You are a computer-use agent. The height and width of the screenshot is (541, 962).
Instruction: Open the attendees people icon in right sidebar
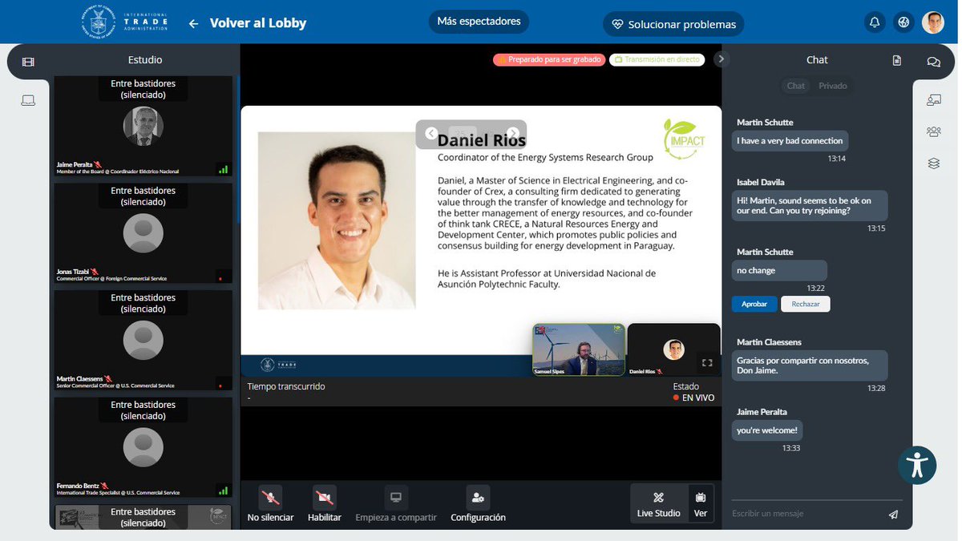pyautogui.click(x=933, y=131)
